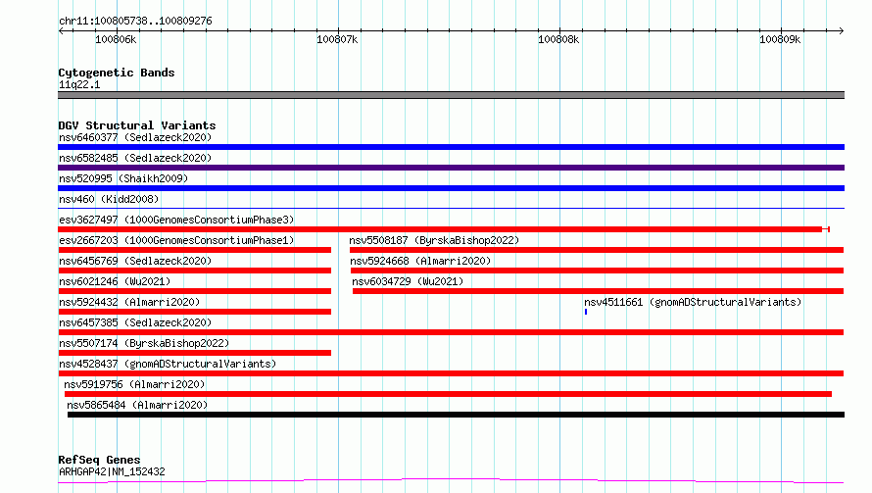Click the gray 11q22.1 cytogenetic band
This screenshot has height=493, width=872.
click(451, 95)
